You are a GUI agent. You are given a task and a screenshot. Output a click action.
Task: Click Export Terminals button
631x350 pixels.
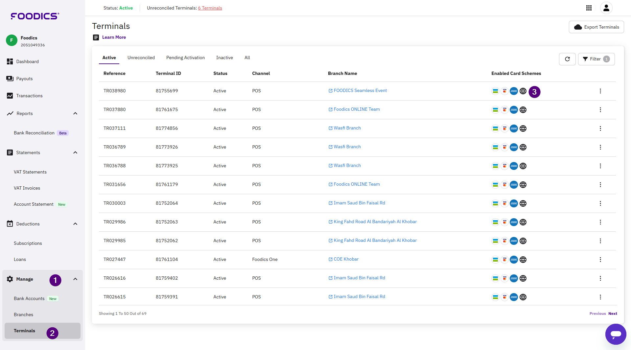(x=596, y=27)
